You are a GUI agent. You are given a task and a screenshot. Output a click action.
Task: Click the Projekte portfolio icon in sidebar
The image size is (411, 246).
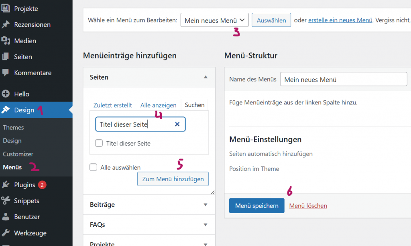click(6, 8)
